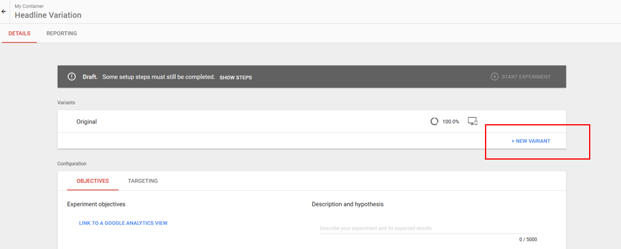
Task: Open the traffic weight donut icon
Action: [434, 122]
